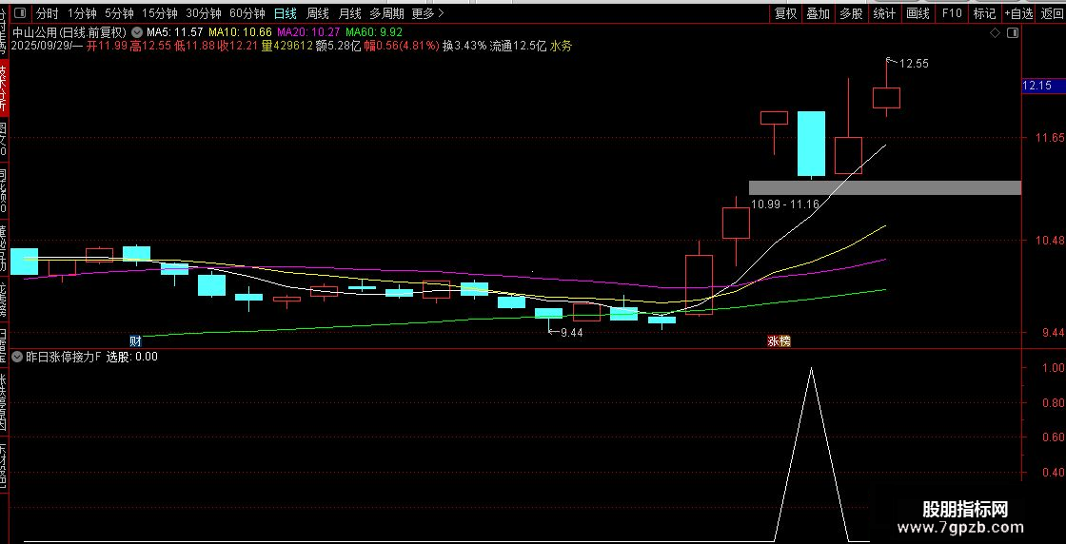Click the 1.00 indicator axis value
The width and height of the screenshot is (1066, 544).
(1053, 367)
